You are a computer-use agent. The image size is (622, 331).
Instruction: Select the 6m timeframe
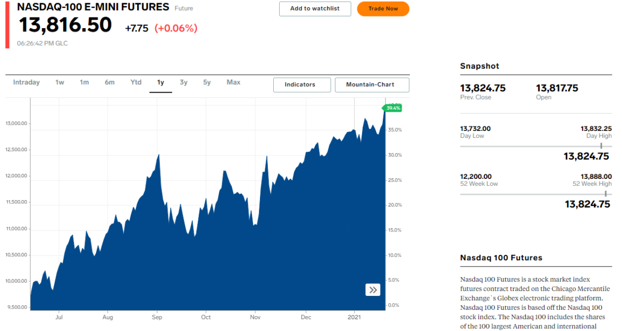110,82
